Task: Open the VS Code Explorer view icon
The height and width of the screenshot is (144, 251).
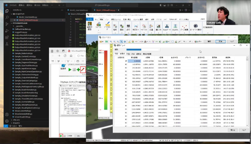Action: [x=6, y=11]
